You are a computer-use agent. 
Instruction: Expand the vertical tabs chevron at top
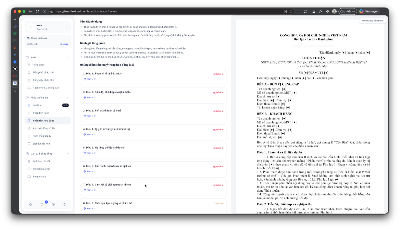click(15, 20)
